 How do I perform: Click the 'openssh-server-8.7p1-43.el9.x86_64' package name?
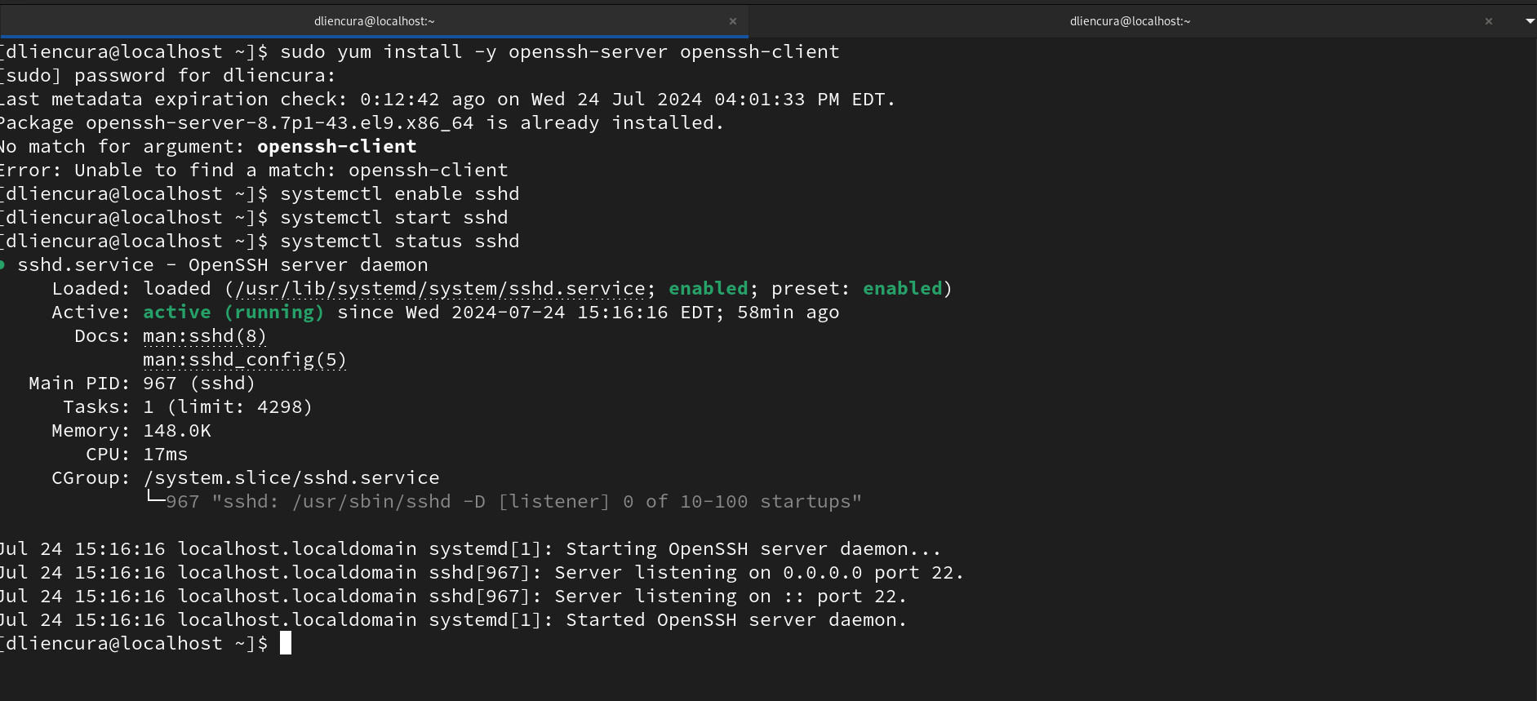[x=280, y=123]
